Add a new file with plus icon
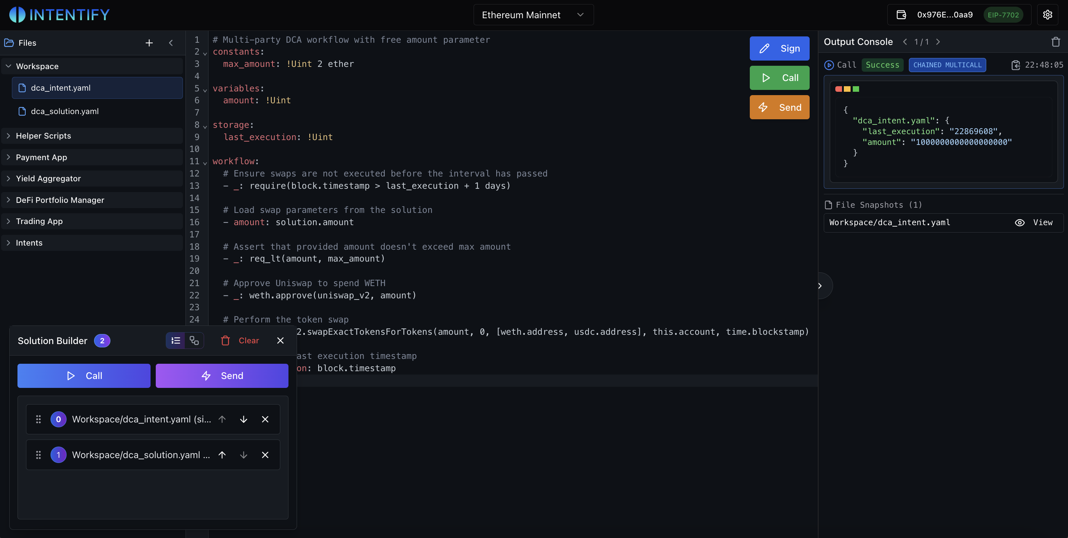This screenshot has width=1068, height=538. [x=149, y=43]
